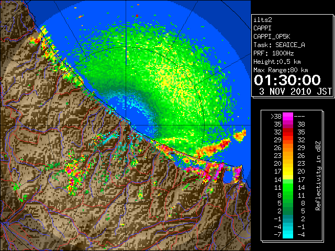Viewport: 335px width, 251px height.
Task: Click the 01:30:00 timestamp
Action: pos(287,80)
